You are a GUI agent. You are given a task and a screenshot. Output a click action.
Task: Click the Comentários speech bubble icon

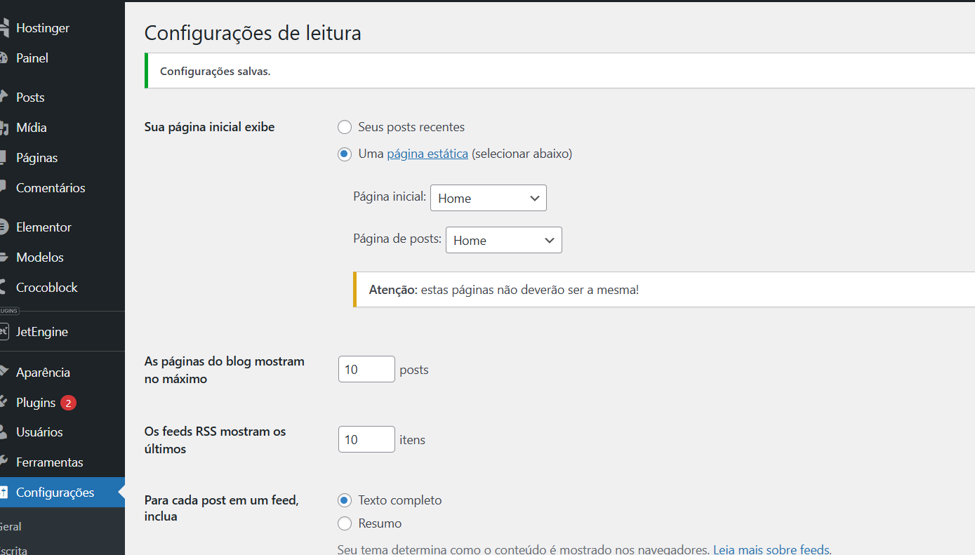tap(4, 188)
